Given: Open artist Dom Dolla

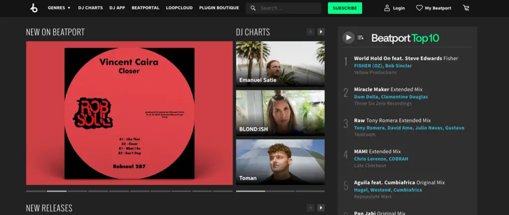Looking at the screenshot, I should [x=366, y=97].
